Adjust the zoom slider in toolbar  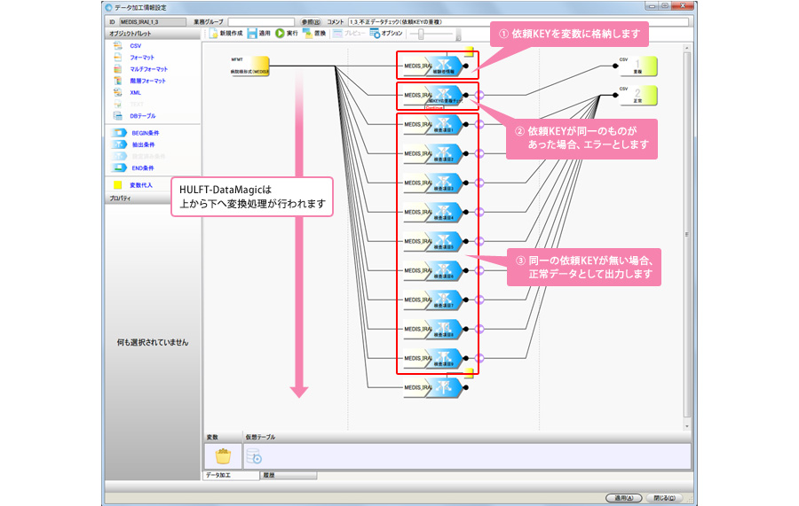click(422, 34)
